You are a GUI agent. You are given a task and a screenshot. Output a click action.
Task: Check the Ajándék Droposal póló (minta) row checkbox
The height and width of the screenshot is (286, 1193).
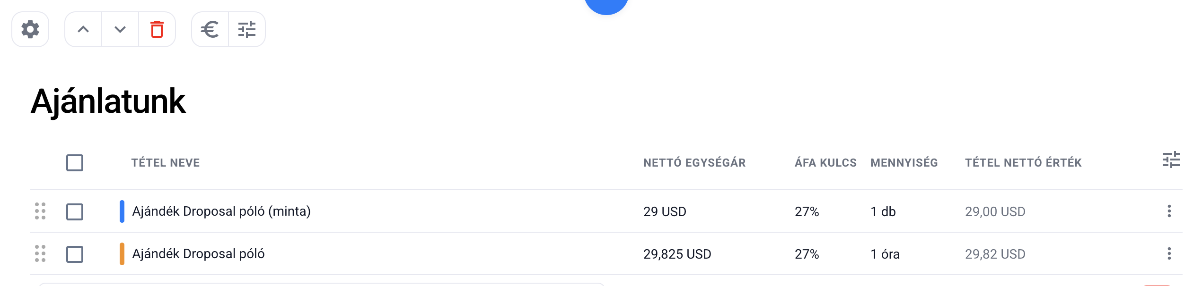click(75, 212)
